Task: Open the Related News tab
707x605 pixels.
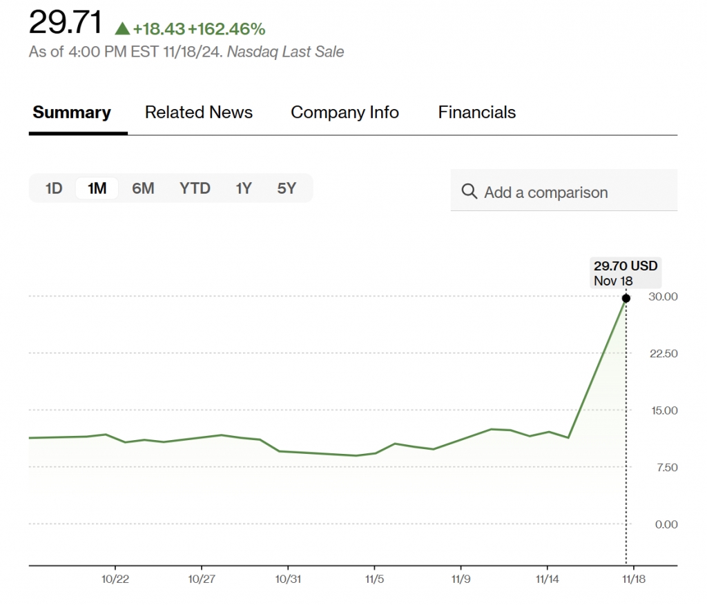Action: point(199,112)
